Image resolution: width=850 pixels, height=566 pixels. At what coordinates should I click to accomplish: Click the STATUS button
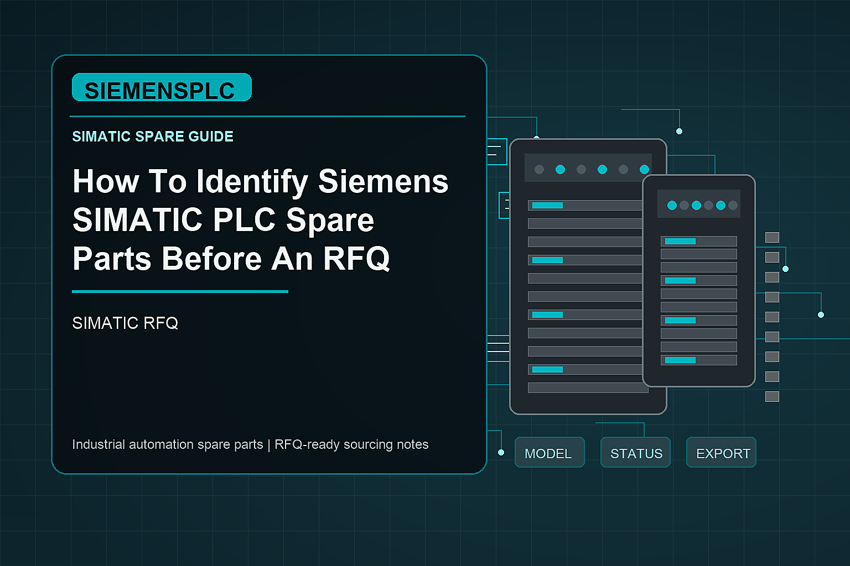[x=635, y=452]
